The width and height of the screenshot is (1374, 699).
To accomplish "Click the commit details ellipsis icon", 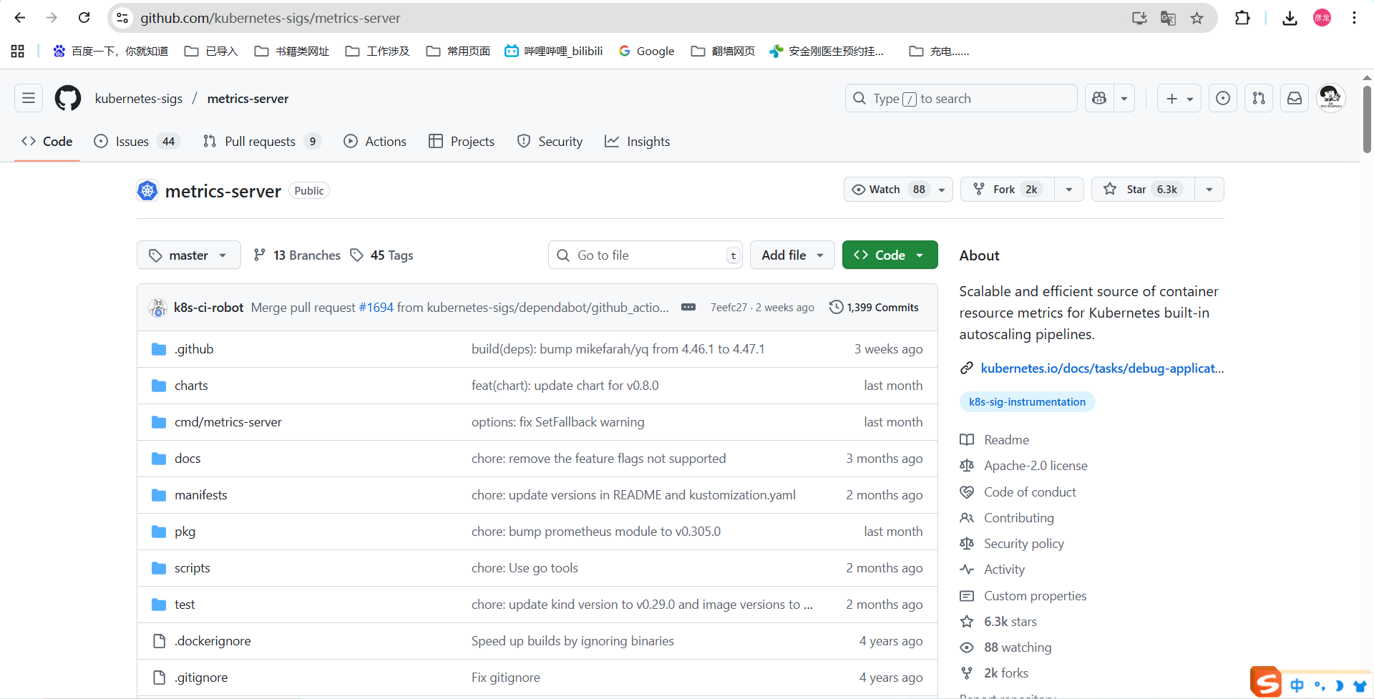I will pos(688,307).
